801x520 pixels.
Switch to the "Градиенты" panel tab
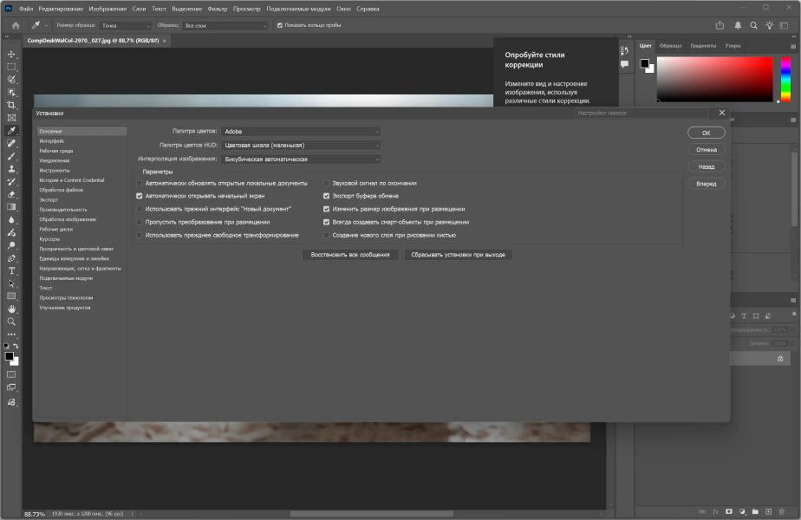pos(702,45)
